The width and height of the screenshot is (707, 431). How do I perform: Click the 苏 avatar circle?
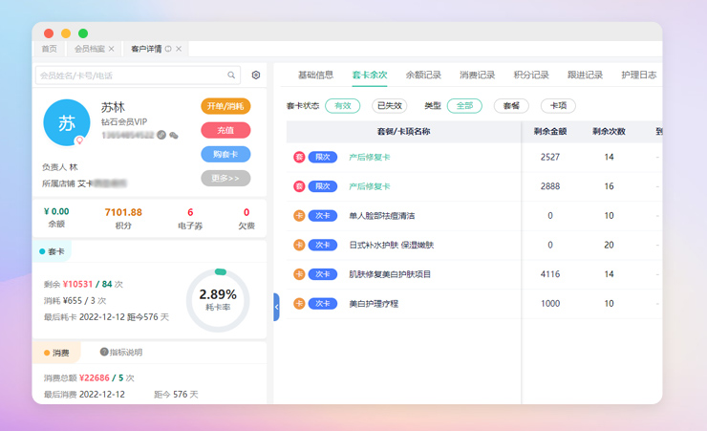[66, 122]
